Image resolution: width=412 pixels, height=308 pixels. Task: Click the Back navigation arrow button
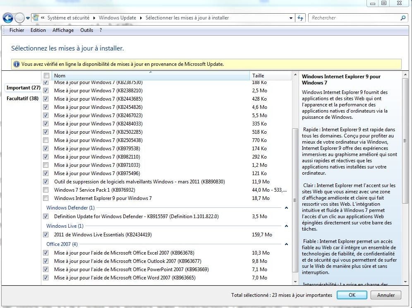point(8,18)
